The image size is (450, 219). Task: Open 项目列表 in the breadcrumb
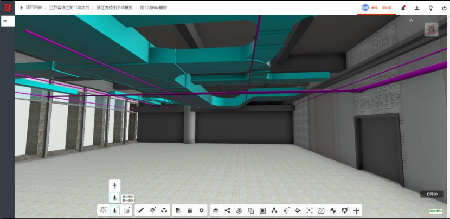click(34, 8)
